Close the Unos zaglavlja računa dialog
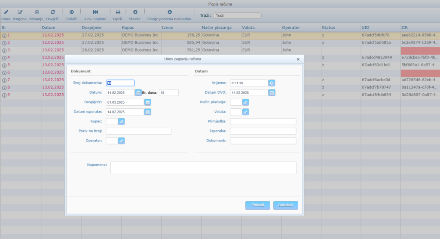The height and width of the screenshot is (239, 440). coord(298,59)
